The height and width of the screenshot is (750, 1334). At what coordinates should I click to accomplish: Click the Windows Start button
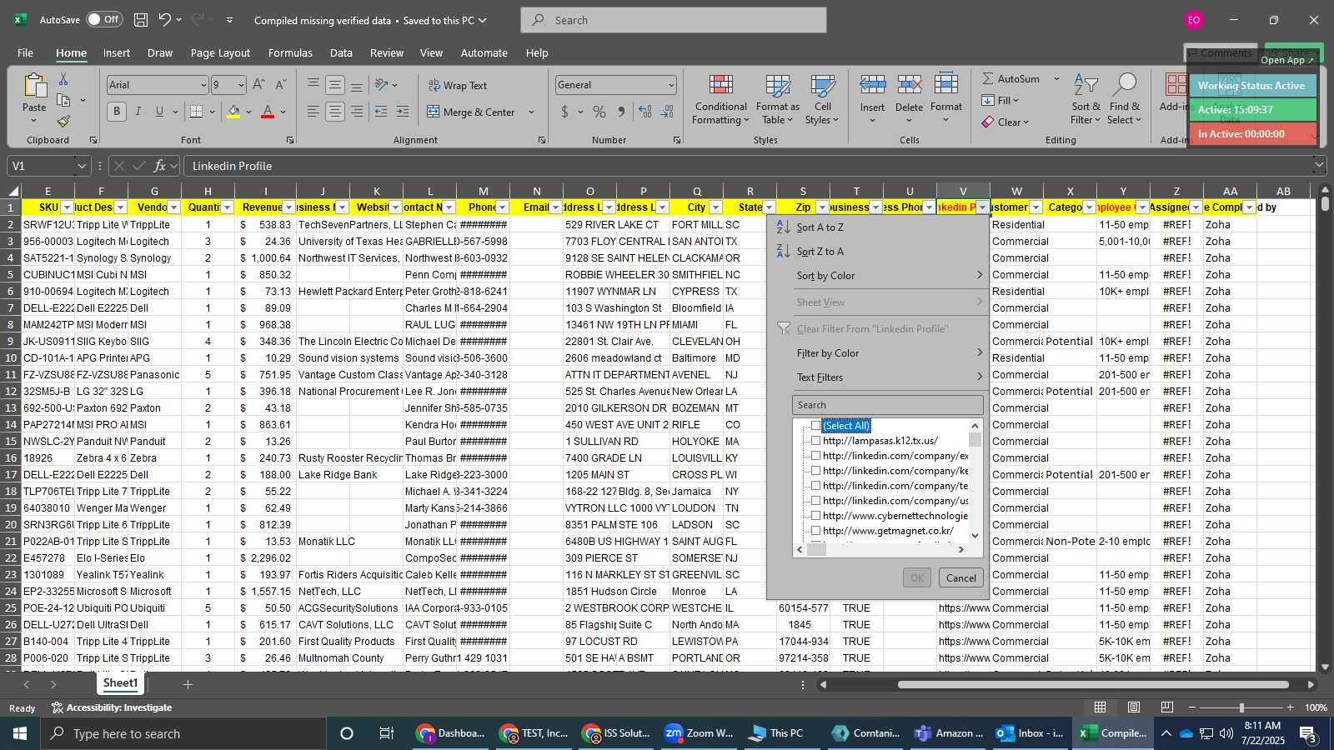pyautogui.click(x=20, y=733)
